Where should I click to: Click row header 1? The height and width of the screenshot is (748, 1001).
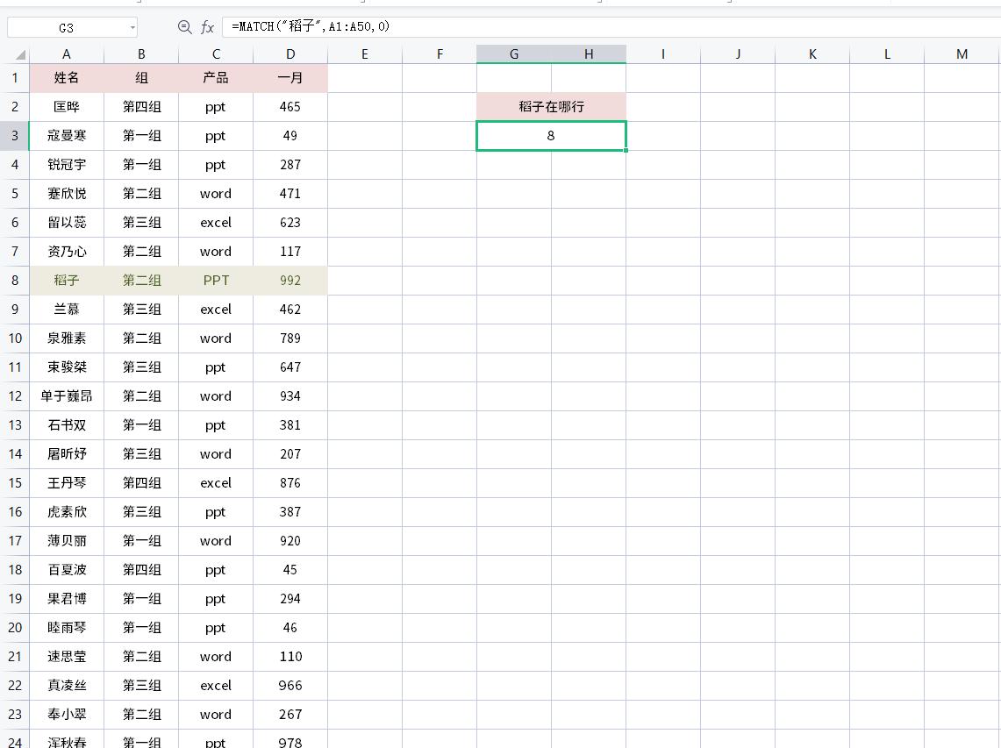pos(15,78)
